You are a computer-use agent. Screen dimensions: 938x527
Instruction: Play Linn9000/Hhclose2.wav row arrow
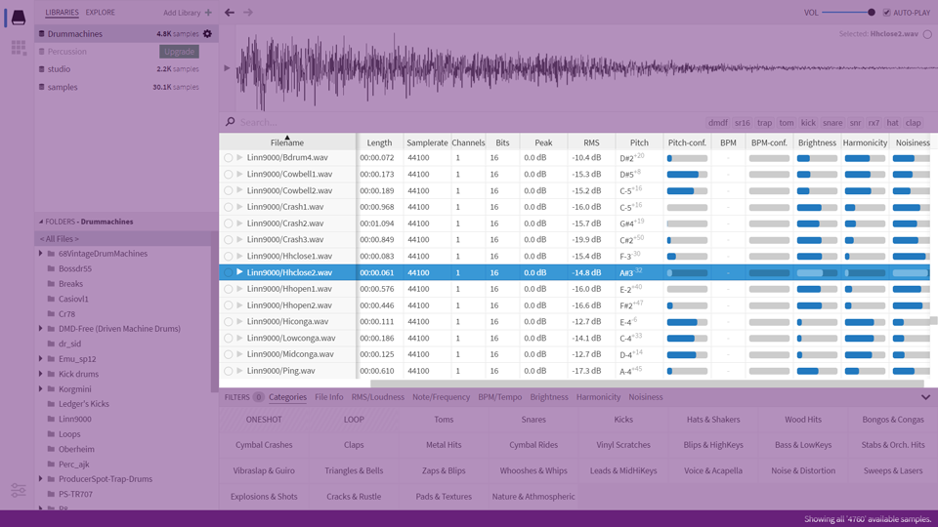[x=240, y=272]
